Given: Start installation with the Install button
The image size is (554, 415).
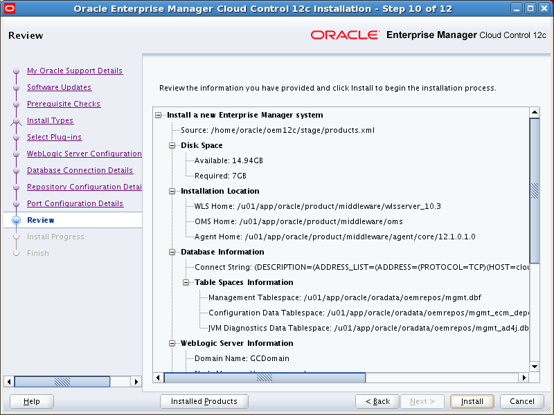Looking at the screenshot, I should coord(472,401).
